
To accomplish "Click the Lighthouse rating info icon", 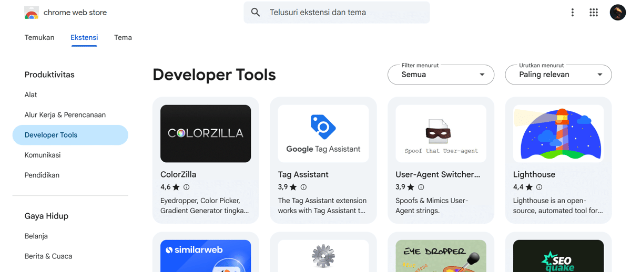I will tap(539, 187).
